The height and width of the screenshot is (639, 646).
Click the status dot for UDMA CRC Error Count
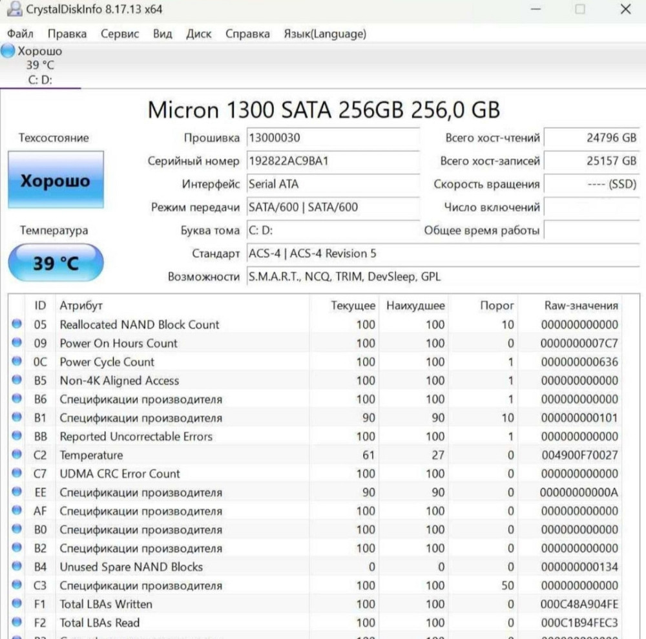(16, 474)
